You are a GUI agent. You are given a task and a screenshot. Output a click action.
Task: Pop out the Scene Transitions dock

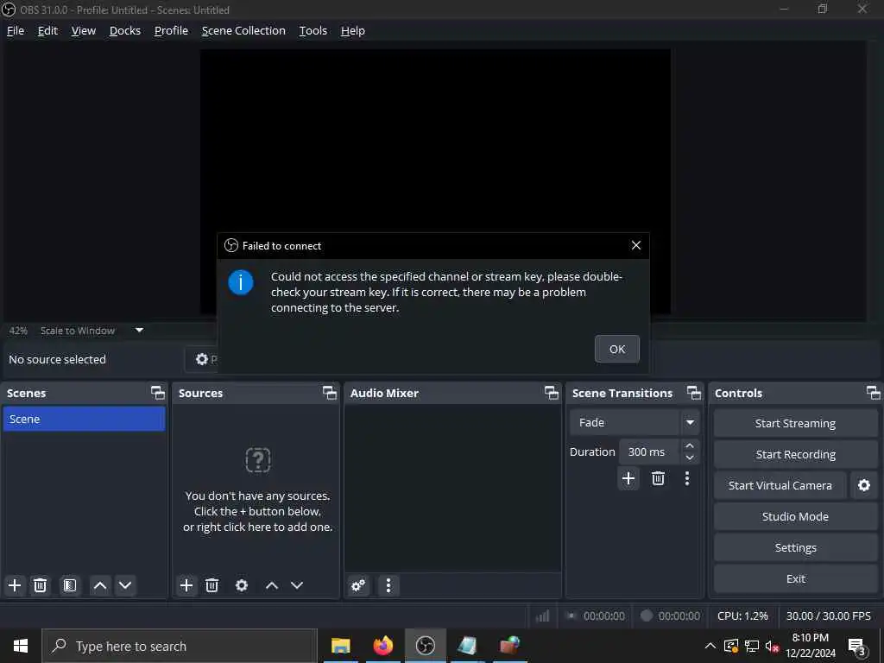coord(694,393)
